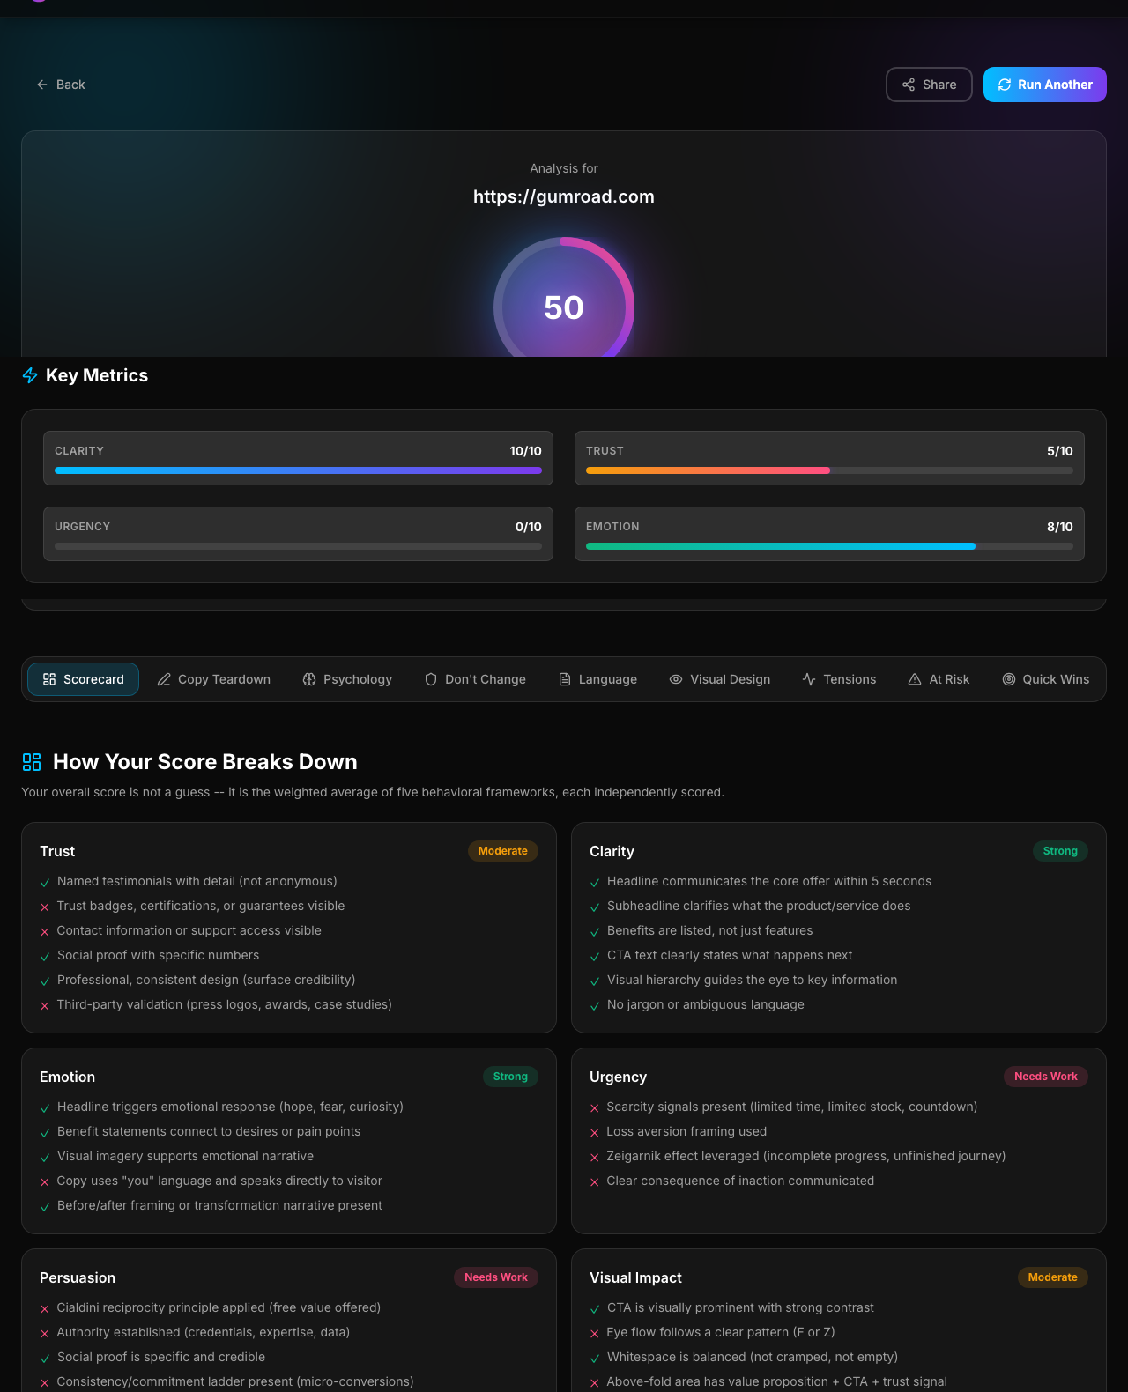Viewport: 1128px width, 1392px height.
Task: Click "Zeigarnik effect leveraged" line
Action: point(806,1156)
